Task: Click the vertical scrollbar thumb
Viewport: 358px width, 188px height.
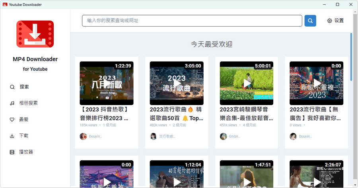Action: (351, 57)
